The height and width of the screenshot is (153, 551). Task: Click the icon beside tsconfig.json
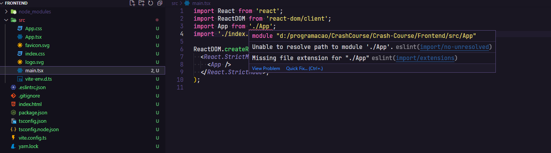coord(13,121)
